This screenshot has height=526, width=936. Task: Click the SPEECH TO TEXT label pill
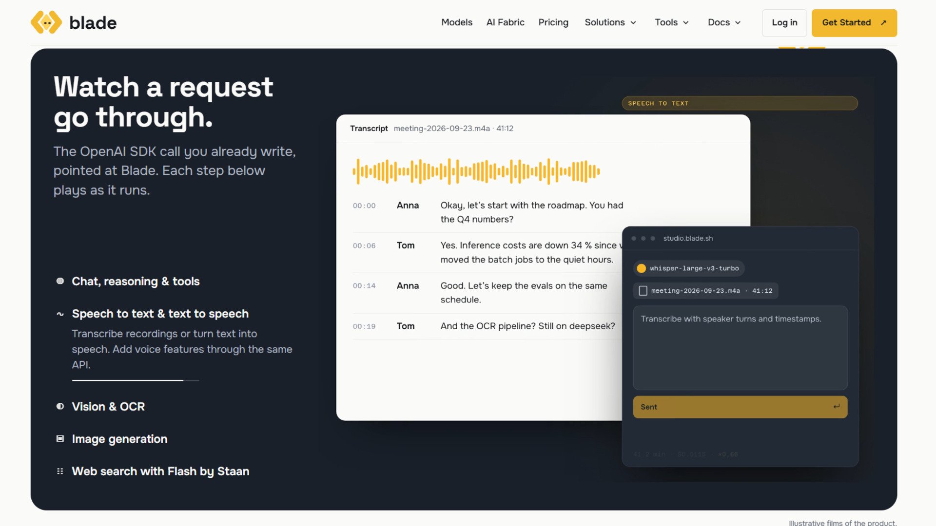point(740,103)
